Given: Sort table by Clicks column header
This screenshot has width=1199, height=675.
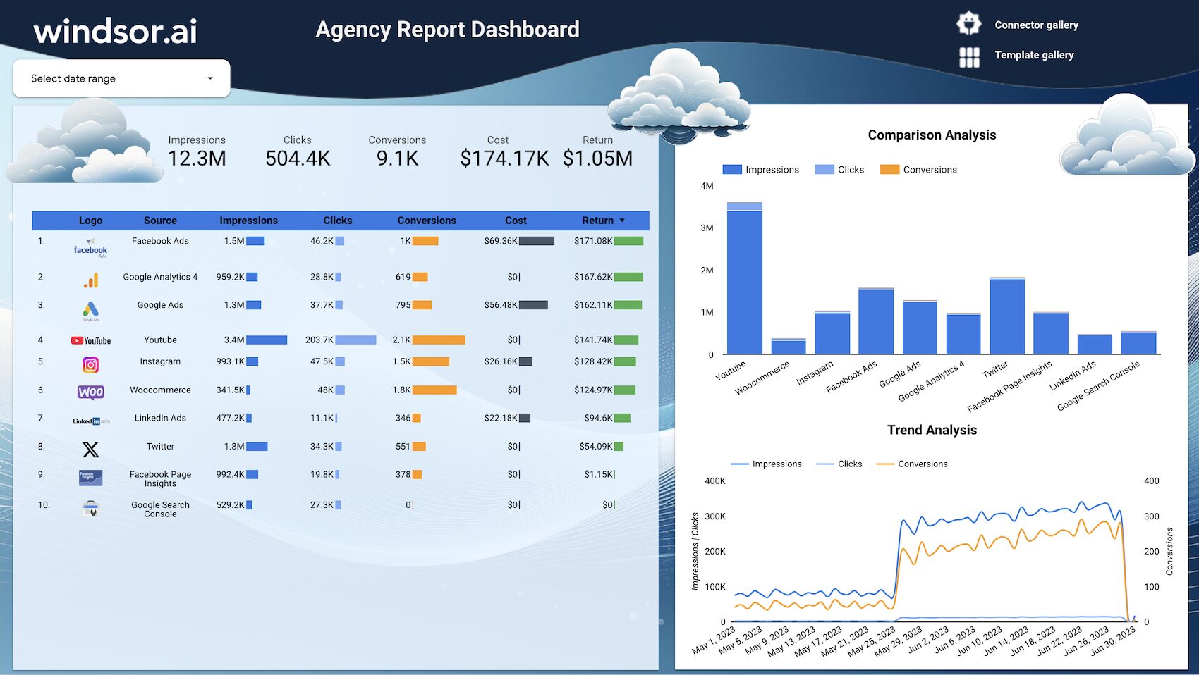Looking at the screenshot, I should 337,221.
